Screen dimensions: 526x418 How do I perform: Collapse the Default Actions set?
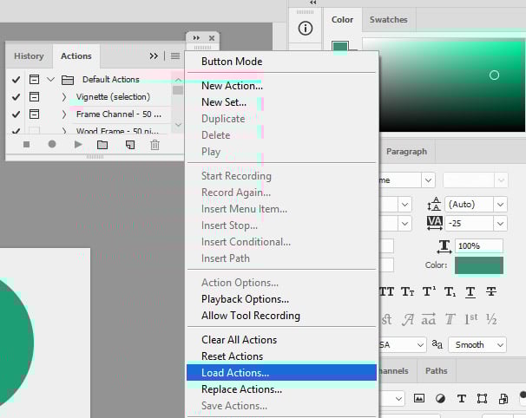pos(50,80)
